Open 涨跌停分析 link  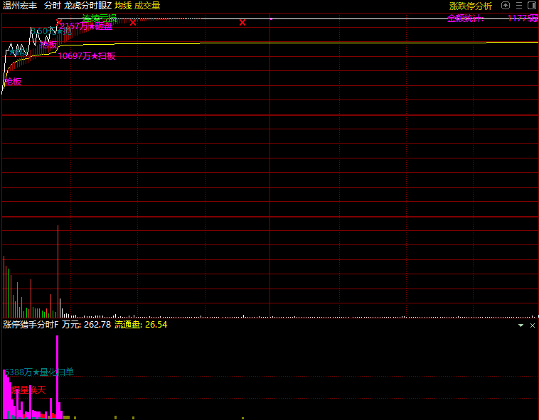[470, 6]
